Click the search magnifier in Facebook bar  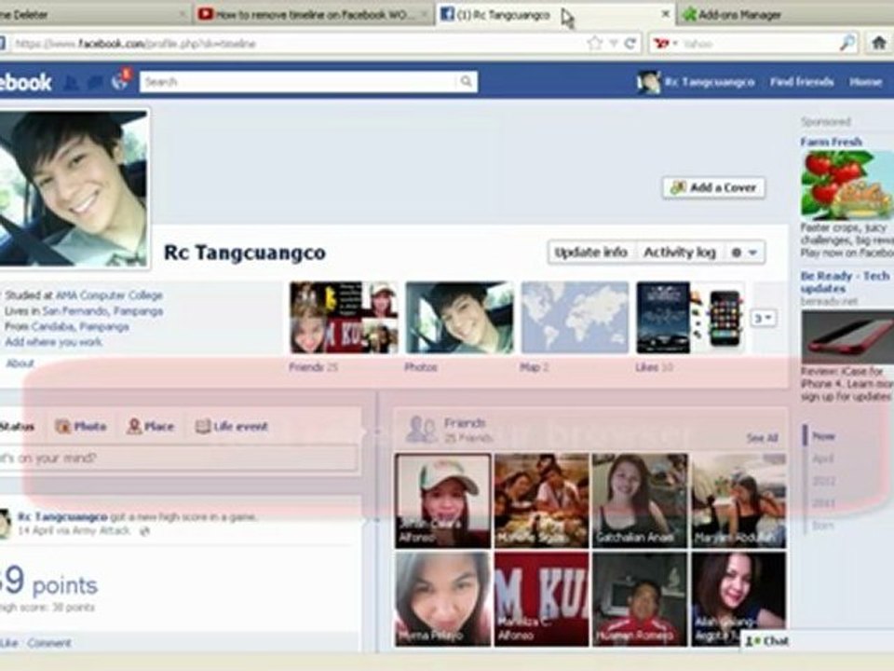466,82
